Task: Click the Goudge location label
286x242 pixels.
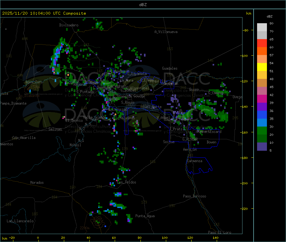Action: click(x=139, y=96)
